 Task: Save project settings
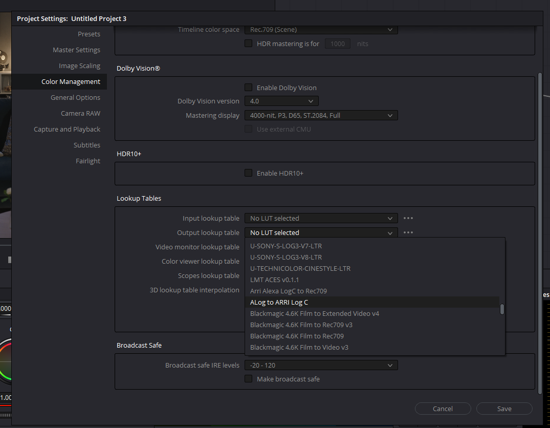[x=504, y=409]
